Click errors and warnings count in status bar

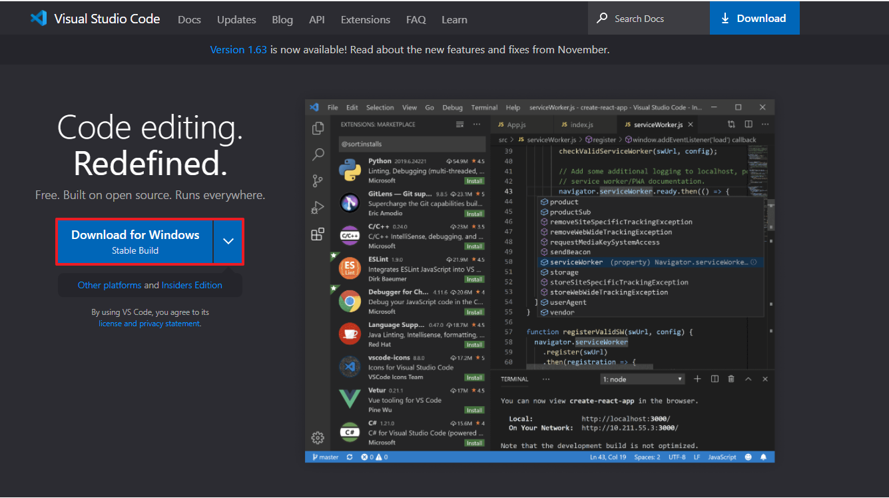(374, 457)
